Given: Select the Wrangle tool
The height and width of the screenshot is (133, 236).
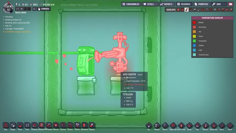Looking at the screenshot, I should pos(157,125).
